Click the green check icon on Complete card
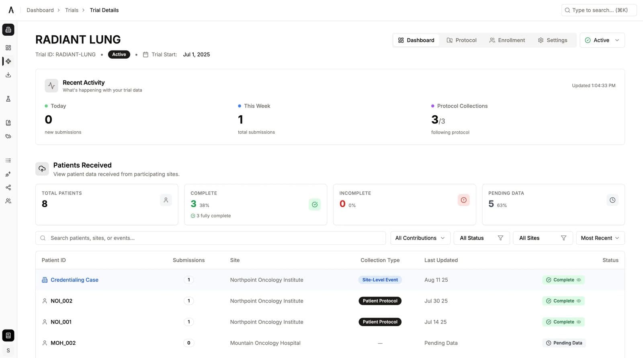 (x=315, y=205)
